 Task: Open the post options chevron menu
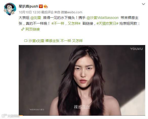(143, 4)
